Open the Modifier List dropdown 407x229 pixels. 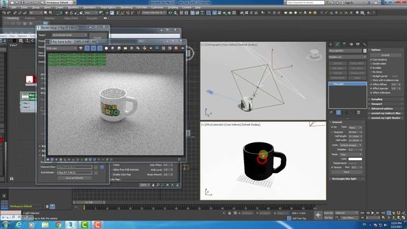(x=347, y=57)
